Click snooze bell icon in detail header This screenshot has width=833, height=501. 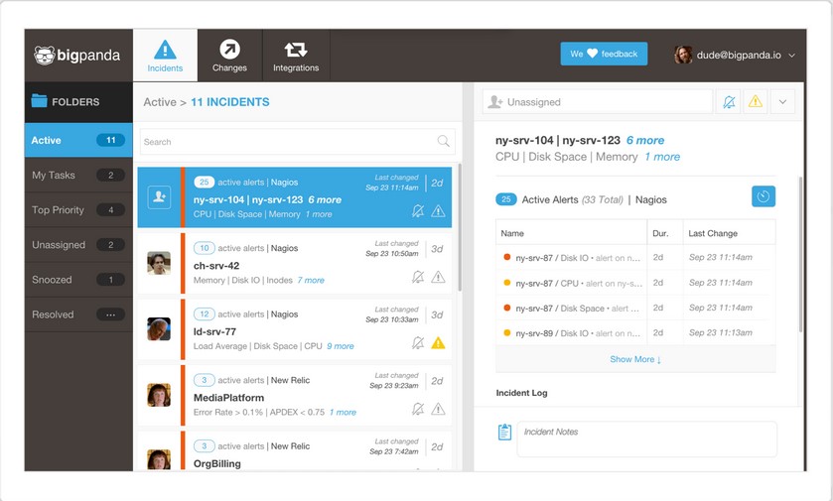[x=729, y=102]
